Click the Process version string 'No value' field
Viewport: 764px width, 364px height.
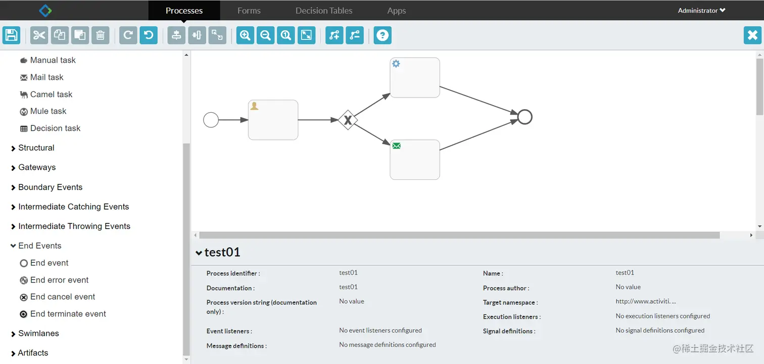pos(352,301)
